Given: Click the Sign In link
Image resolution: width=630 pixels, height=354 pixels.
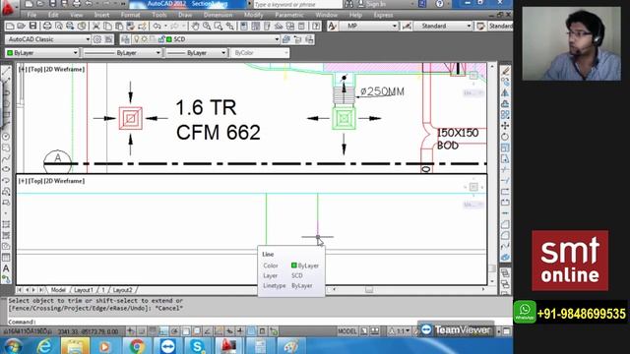Looking at the screenshot, I should tap(376, 4).
